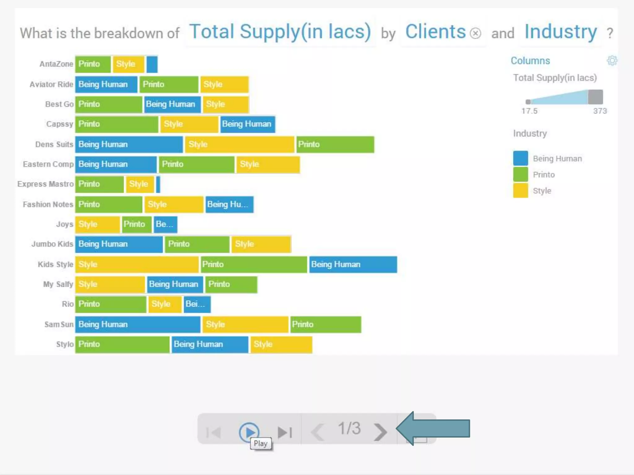The width and height of the screenshot is (634, 475).
Task: Open the Clients dimension selector
Action: [435, 32]
